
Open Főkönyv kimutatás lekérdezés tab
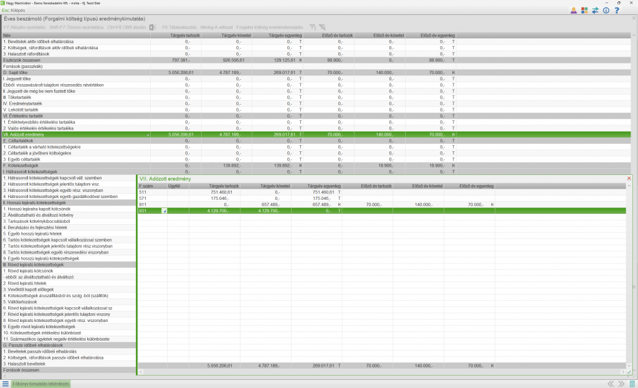point(40,384)
